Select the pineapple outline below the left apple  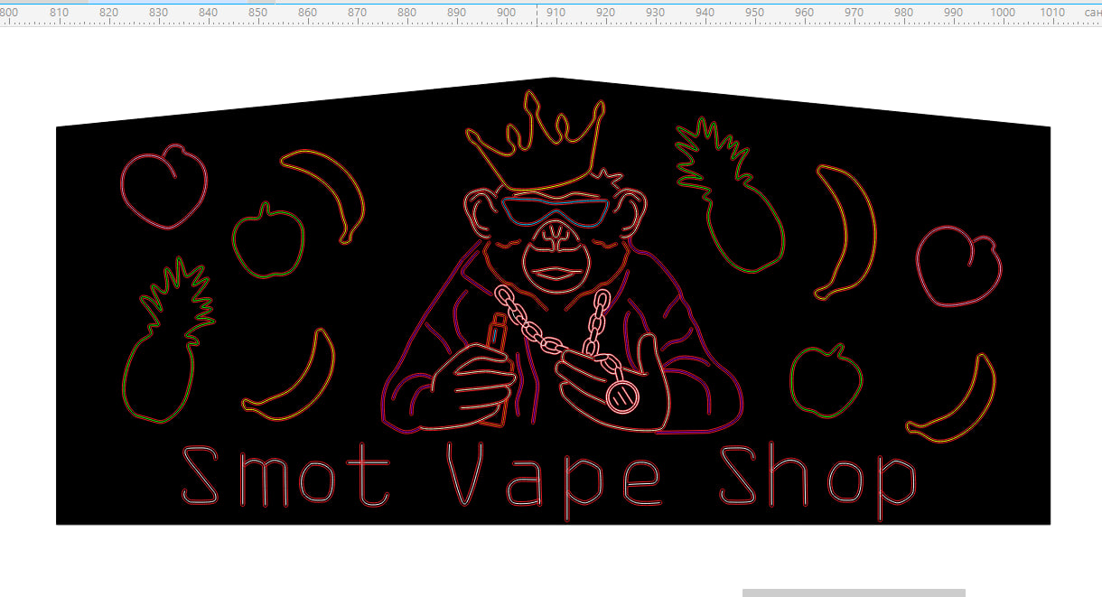click(x=170, y=340)
